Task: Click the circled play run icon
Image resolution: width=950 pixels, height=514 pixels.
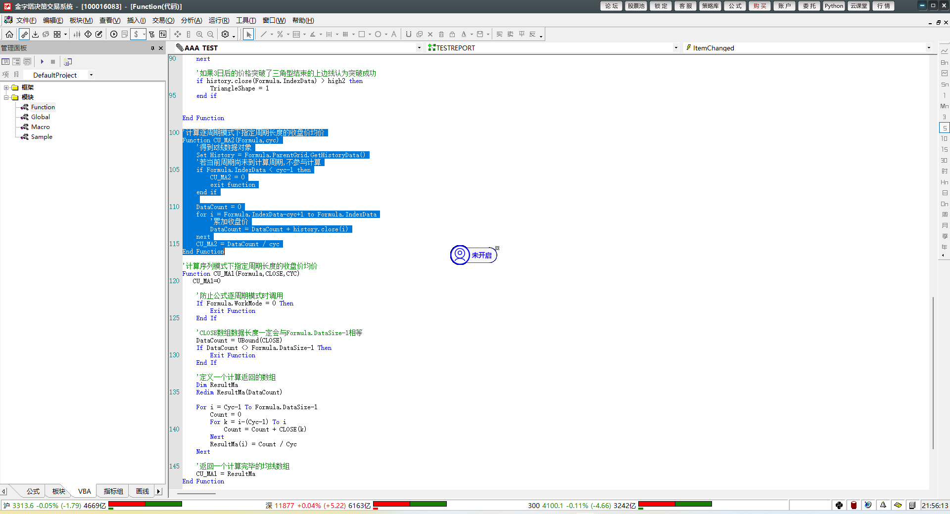Action: pyautogui.click(x=114, y=34)
